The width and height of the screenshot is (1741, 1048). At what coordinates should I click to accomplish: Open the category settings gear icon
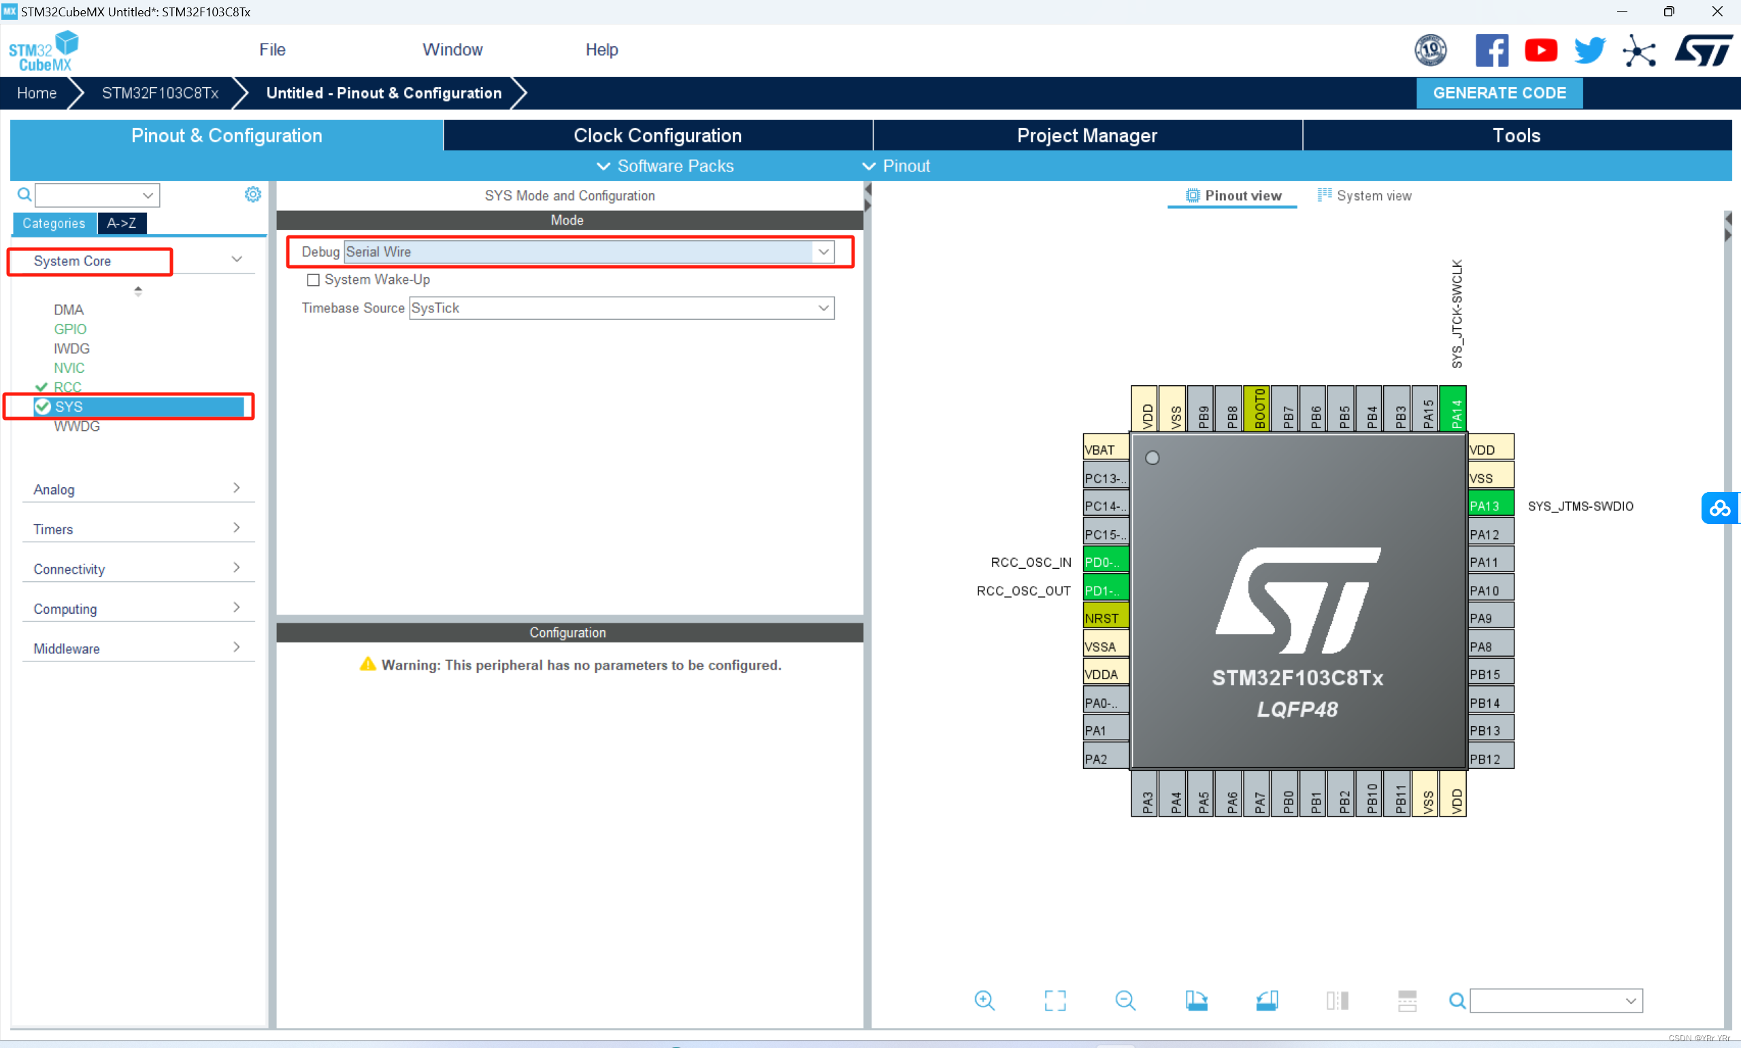point(253,194)
